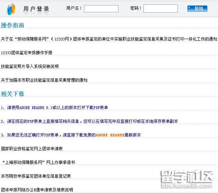218x193 pixels.
Task: Open 上海劳动保障服务网 网上办事承诺书 link
Action: [38, 162]
